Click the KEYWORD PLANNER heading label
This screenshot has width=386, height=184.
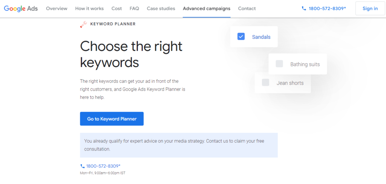(x=113, y=24)
